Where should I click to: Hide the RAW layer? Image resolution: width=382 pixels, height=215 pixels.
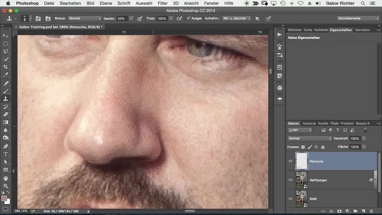(x=290, y=199)
